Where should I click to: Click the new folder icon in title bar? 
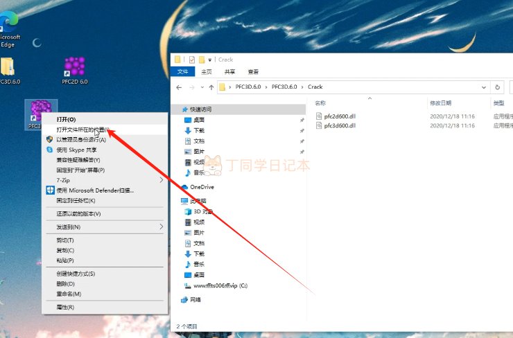coord(202,60)
